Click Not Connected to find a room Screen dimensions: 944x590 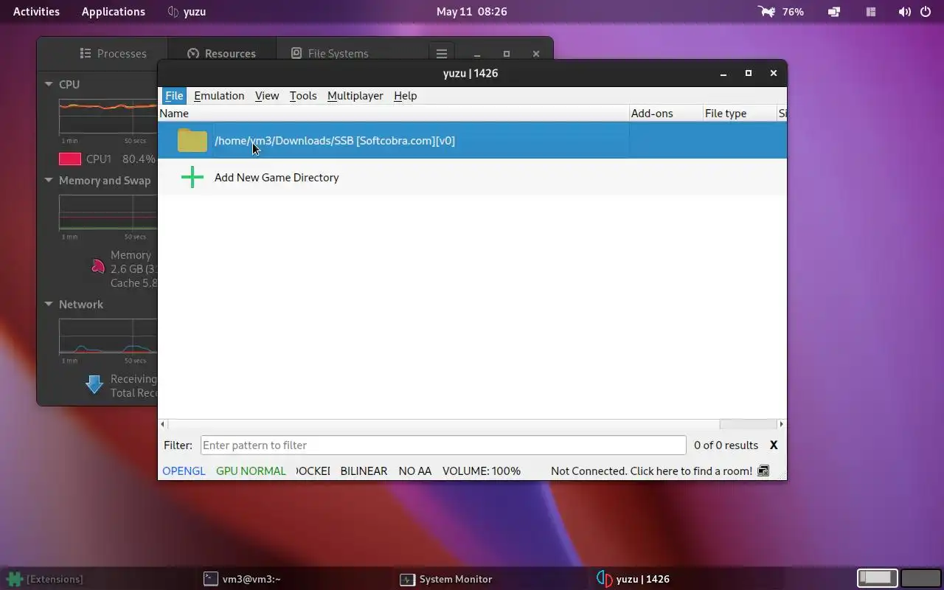[x=651, y=471]
